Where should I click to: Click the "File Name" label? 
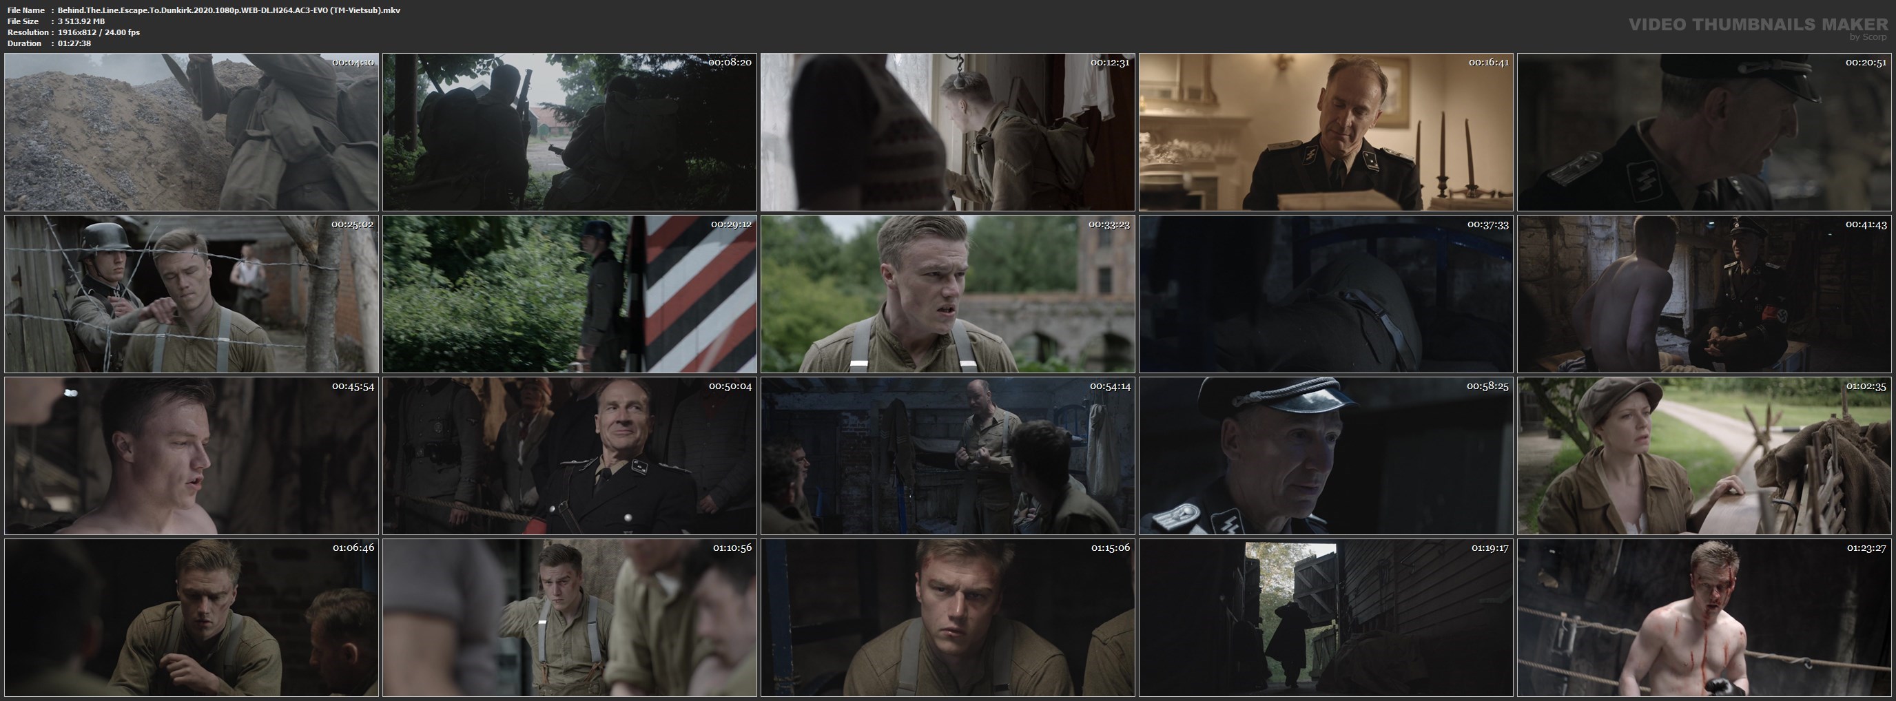click(x=25, y=10)
